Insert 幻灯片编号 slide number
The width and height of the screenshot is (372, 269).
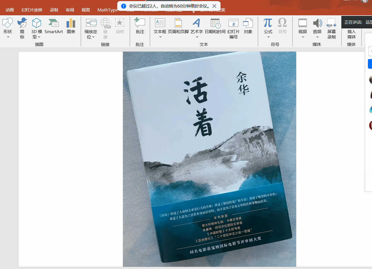click(x=233, y=28)
